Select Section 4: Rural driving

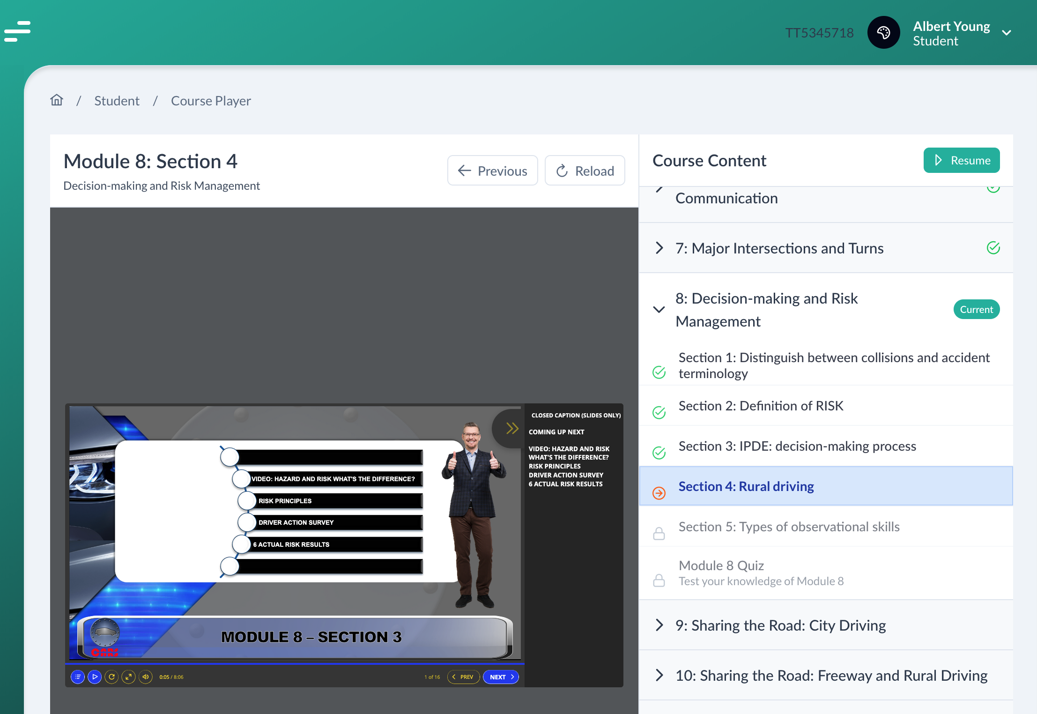[746, 486]
